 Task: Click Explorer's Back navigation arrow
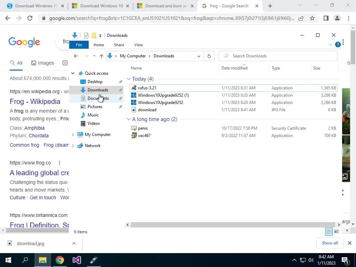coord(76,56)
